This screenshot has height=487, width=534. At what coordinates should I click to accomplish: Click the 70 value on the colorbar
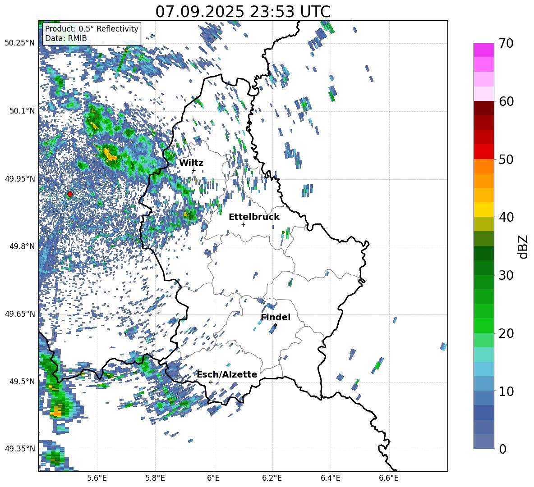506,44
